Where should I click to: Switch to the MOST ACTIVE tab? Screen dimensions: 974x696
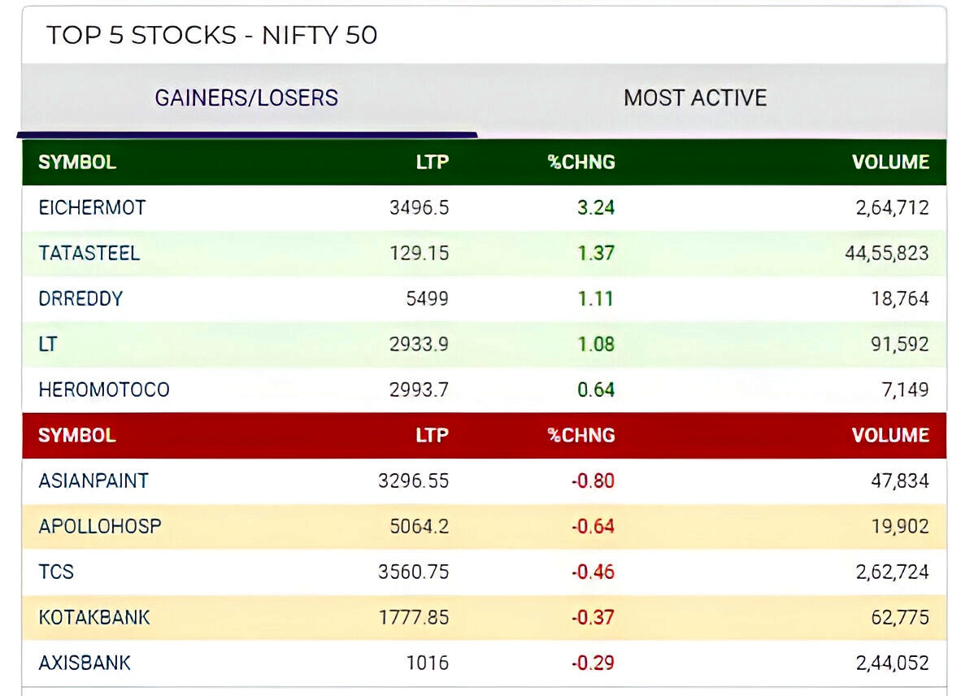pos(694,98)
